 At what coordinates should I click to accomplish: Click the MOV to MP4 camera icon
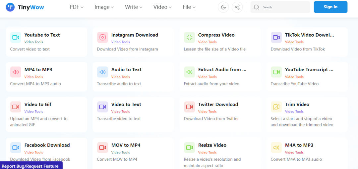tap(102, 148)
